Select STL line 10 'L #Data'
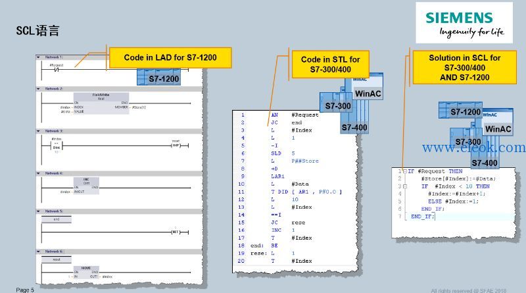 [290, 184]
